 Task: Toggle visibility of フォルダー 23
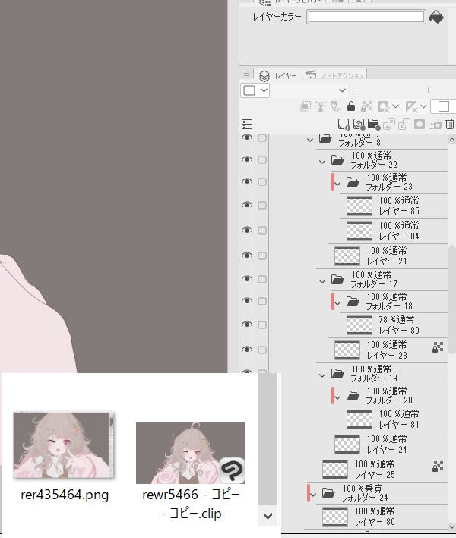(247, 182)
